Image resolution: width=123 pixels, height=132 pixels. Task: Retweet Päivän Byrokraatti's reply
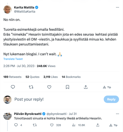click(x=35, y=125)
